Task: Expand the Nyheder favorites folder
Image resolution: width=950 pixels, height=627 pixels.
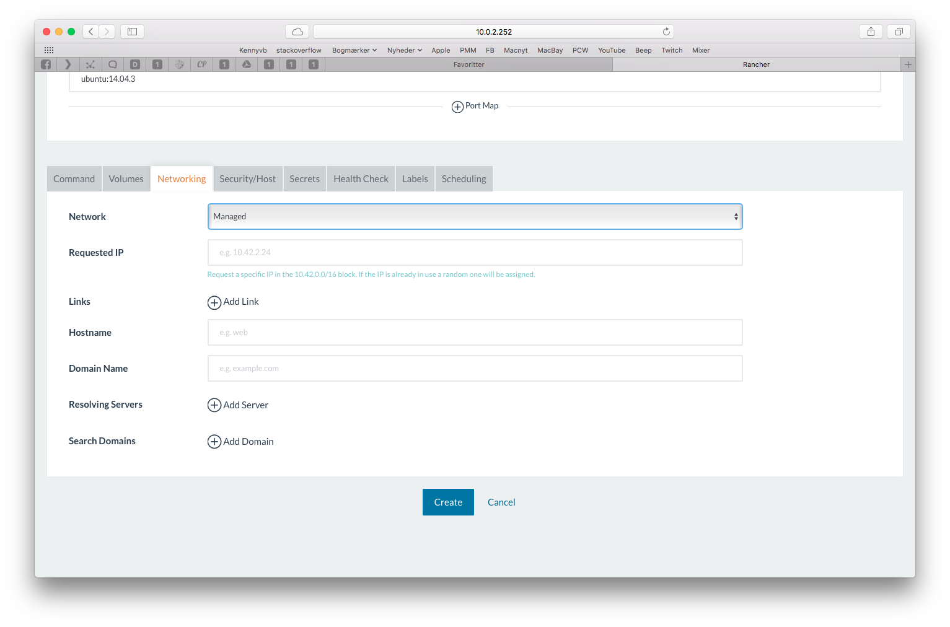Action: [x=405, y=50]
